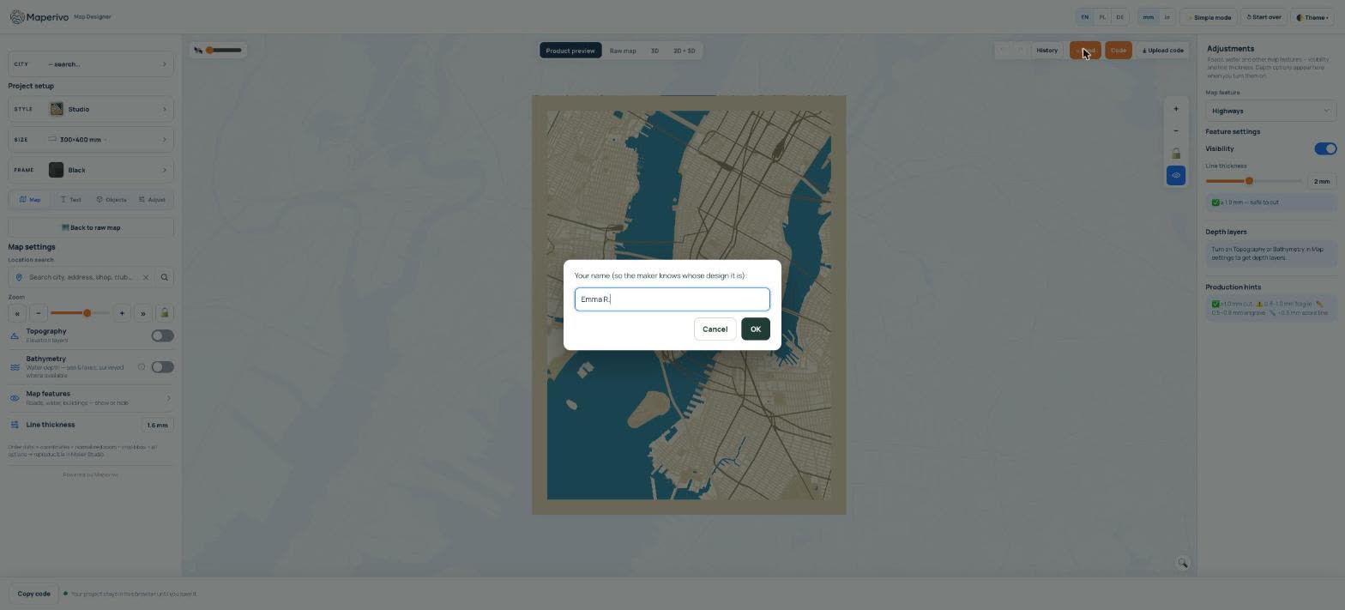This screenshot has width=1345, height=610.
Task: Enable the Topography toggle
Action: (x=162, y=335)
